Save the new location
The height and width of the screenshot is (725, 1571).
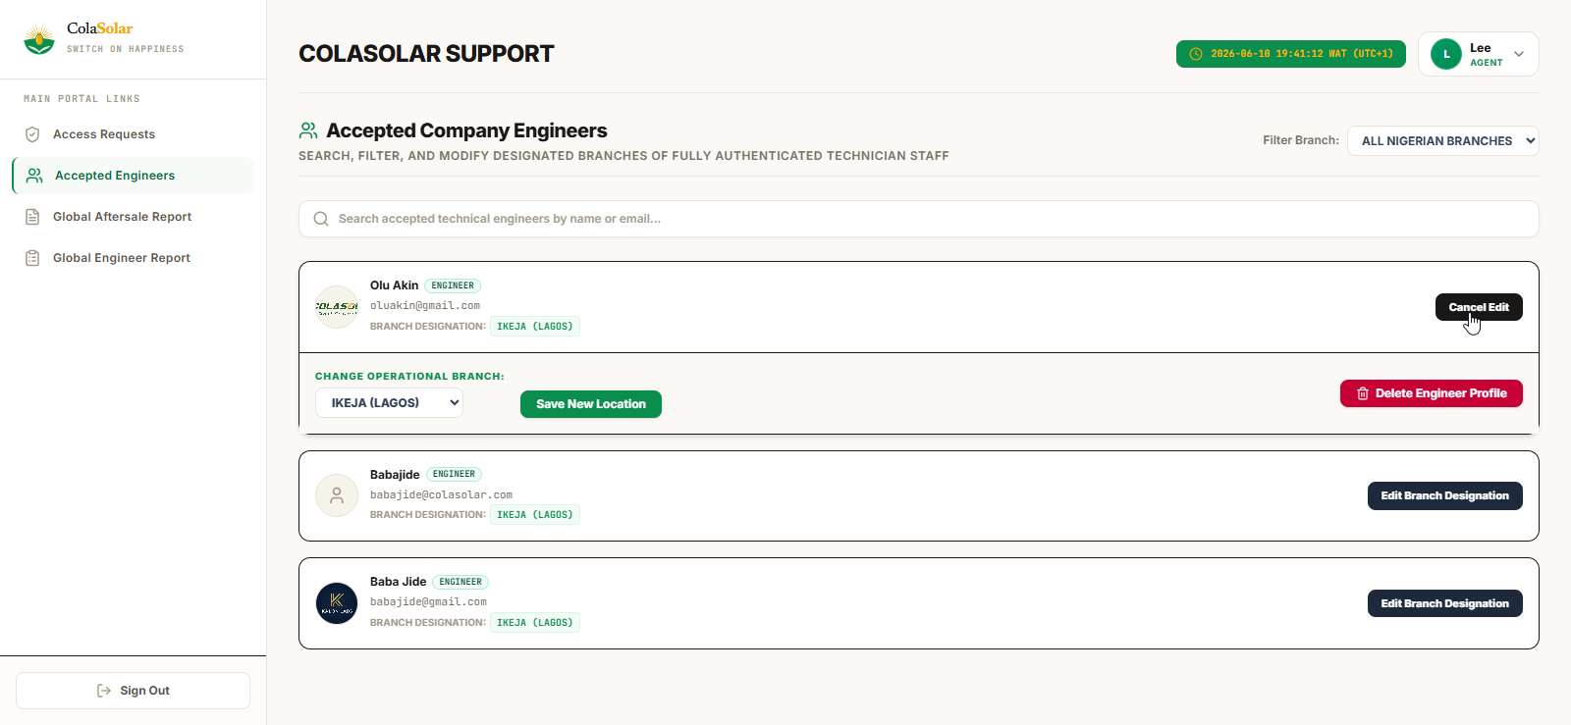[591, 404]
